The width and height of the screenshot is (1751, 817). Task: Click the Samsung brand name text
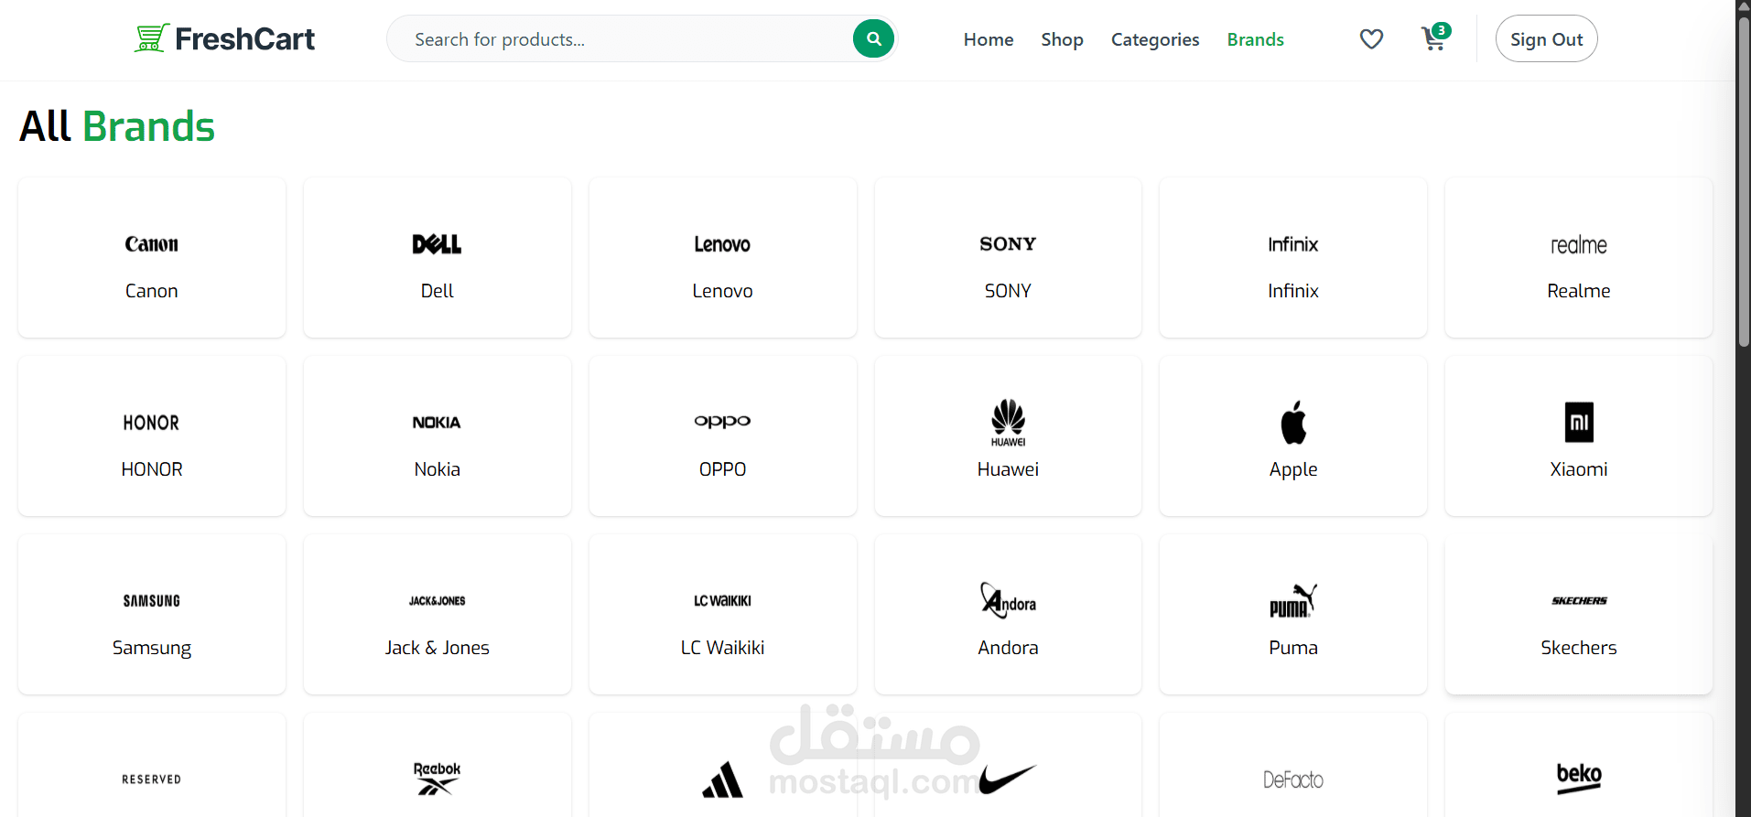tap(152, 648)
